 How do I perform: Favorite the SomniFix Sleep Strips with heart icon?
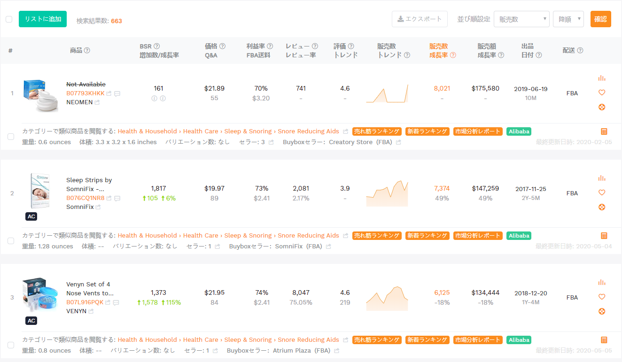(602, 193)
